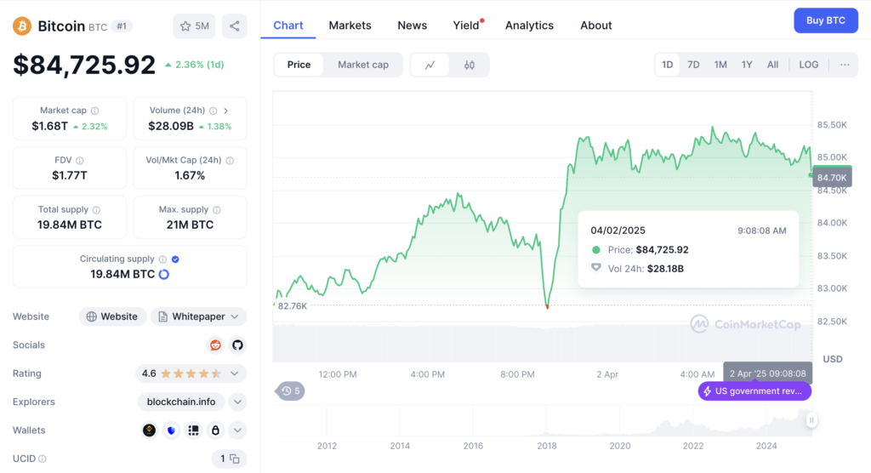Select the Market cap chart toggle
The height and width of the screenshot is (473, 871).
coord(363,65)
